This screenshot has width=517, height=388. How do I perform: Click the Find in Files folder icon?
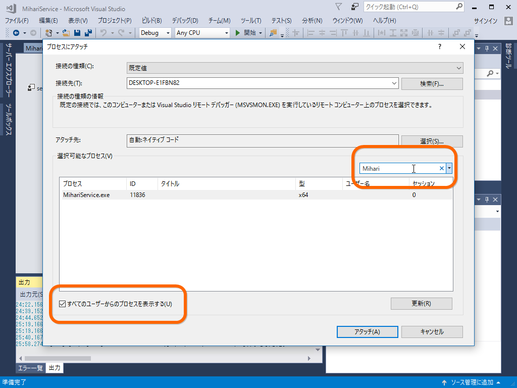click(273, 33)
